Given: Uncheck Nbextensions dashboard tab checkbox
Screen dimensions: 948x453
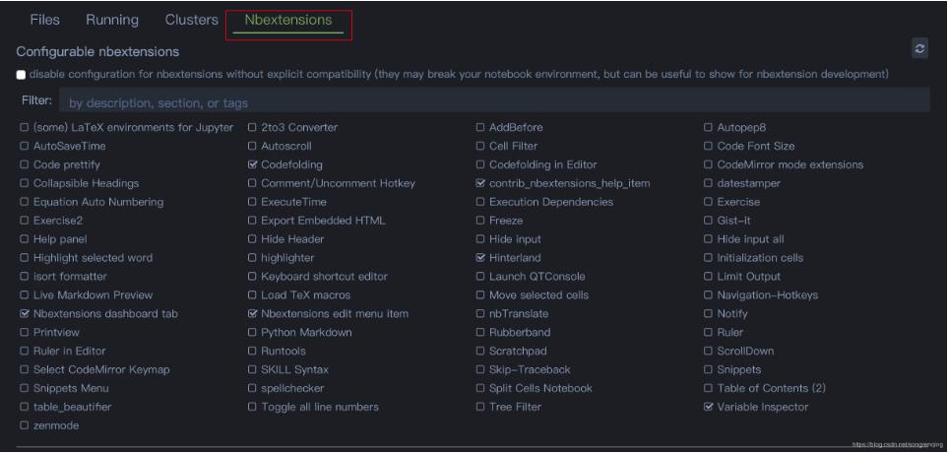Looking at the screenshot, I should 25,313.
